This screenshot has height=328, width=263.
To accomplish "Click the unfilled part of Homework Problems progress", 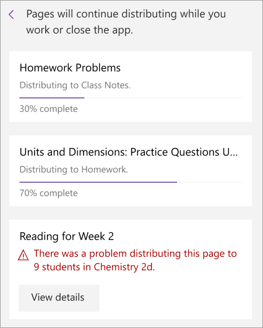I will [x=163, y=98].
